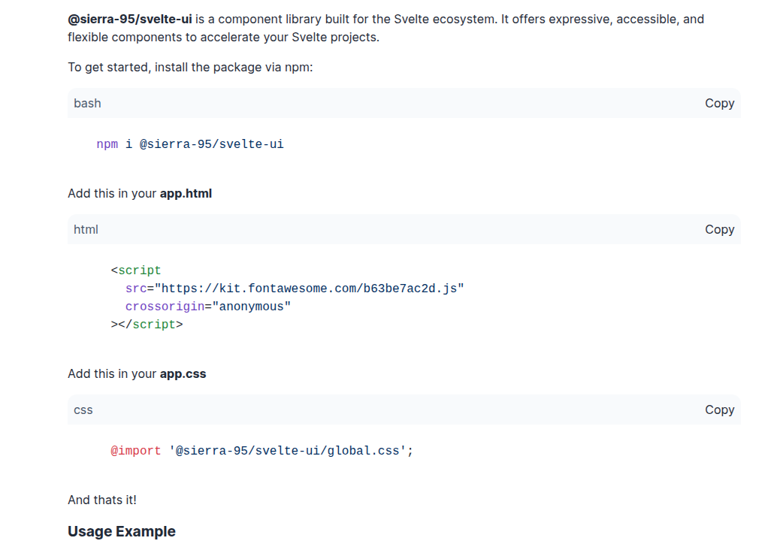Click the @import statement in the css block
The height and width of the screenshot is (553, 777).
[137, 450]
